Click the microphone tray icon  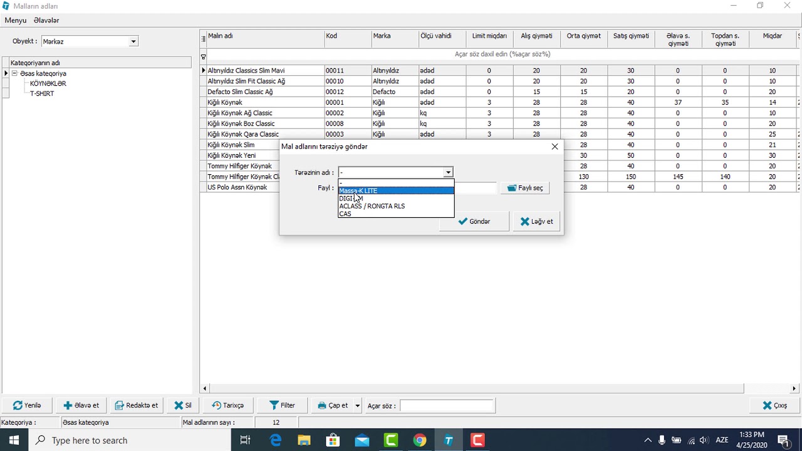pyautogui.click(x=662, y=440)
